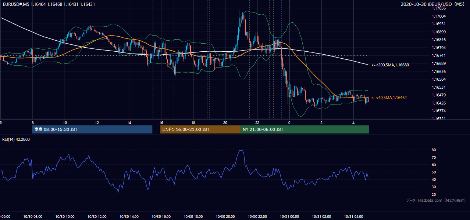Click the 200 SMA 1.16680 label
The width and height of the screenshot is (470, 220).
(390, 65)
